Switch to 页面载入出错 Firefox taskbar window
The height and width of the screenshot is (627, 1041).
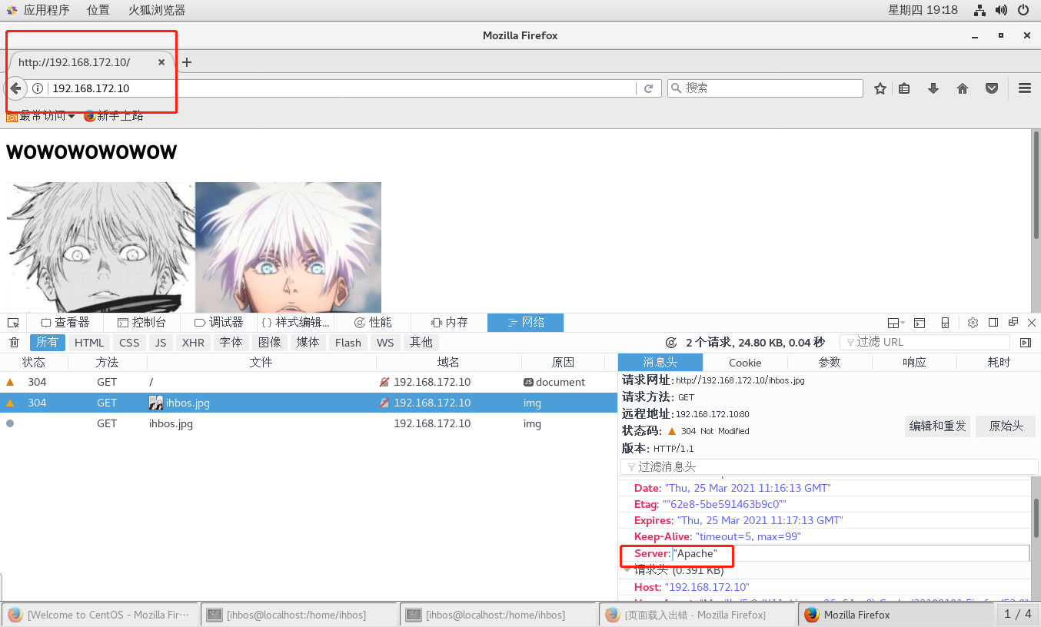(697, 615)
